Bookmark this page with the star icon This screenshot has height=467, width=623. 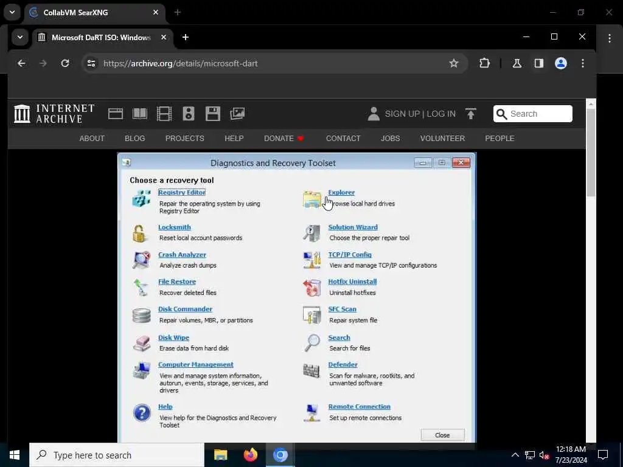pos(454,63)
